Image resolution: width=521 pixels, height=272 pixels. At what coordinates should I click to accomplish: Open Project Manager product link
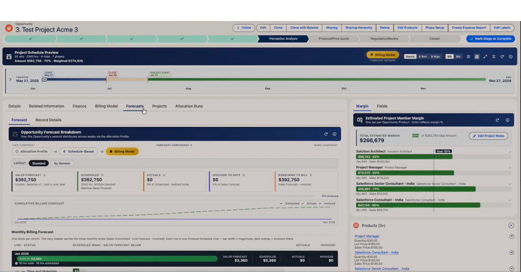(367, 236)
